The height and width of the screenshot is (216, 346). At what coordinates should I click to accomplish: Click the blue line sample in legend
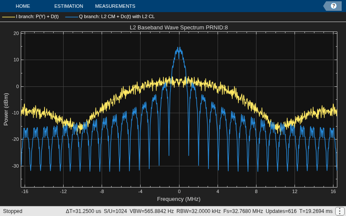pyautogui.click(x=72, y=17)
